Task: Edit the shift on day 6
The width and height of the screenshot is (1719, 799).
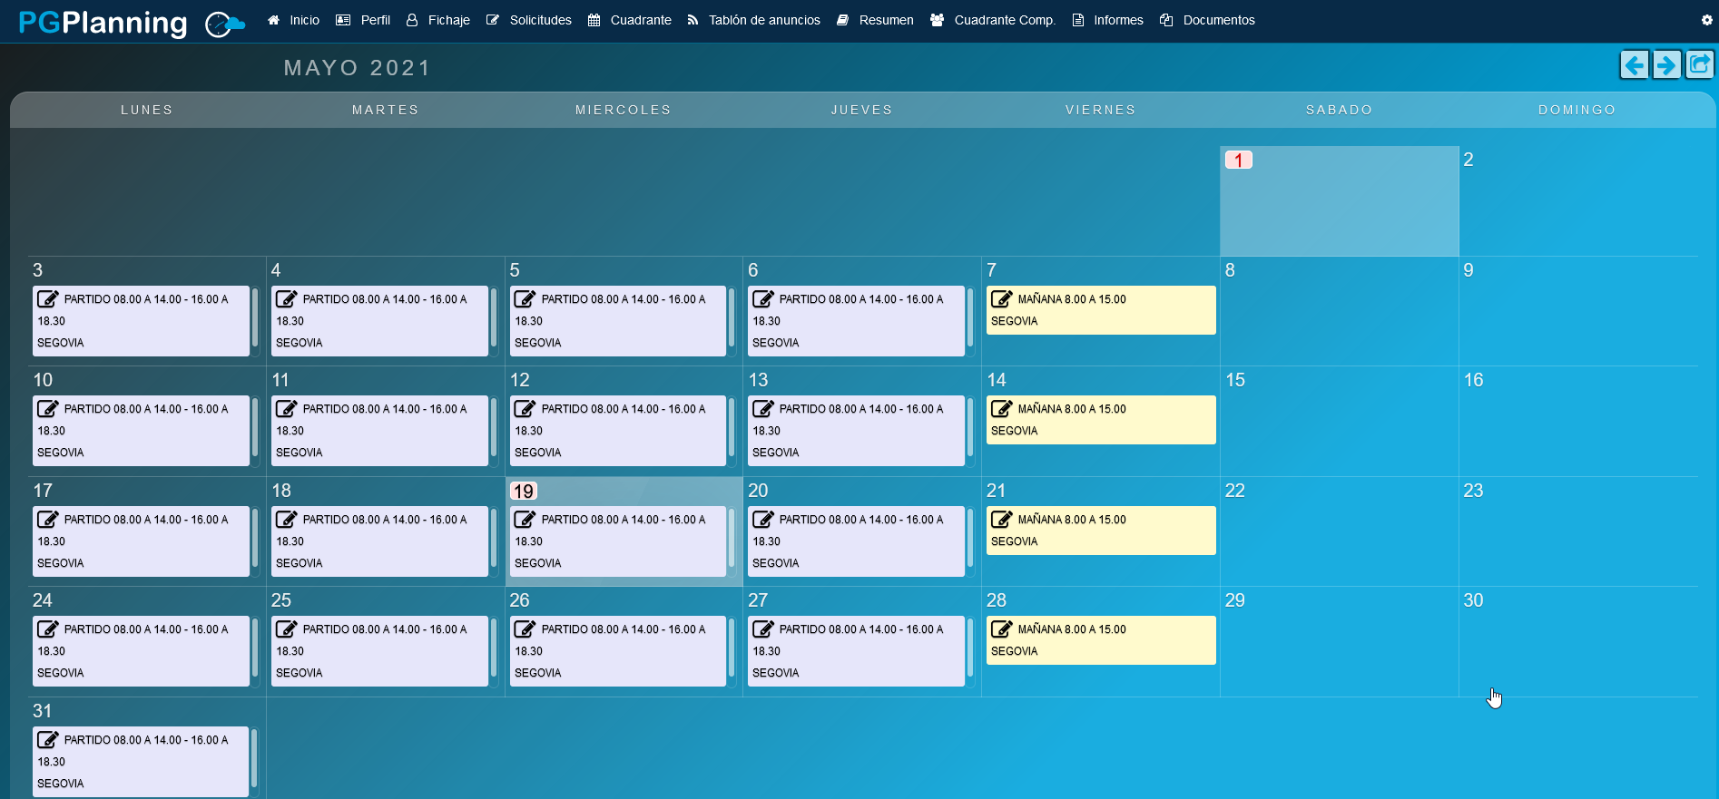Action: [763, 299]
